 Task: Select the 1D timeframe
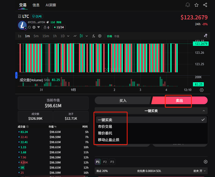(x=62, y=36)
